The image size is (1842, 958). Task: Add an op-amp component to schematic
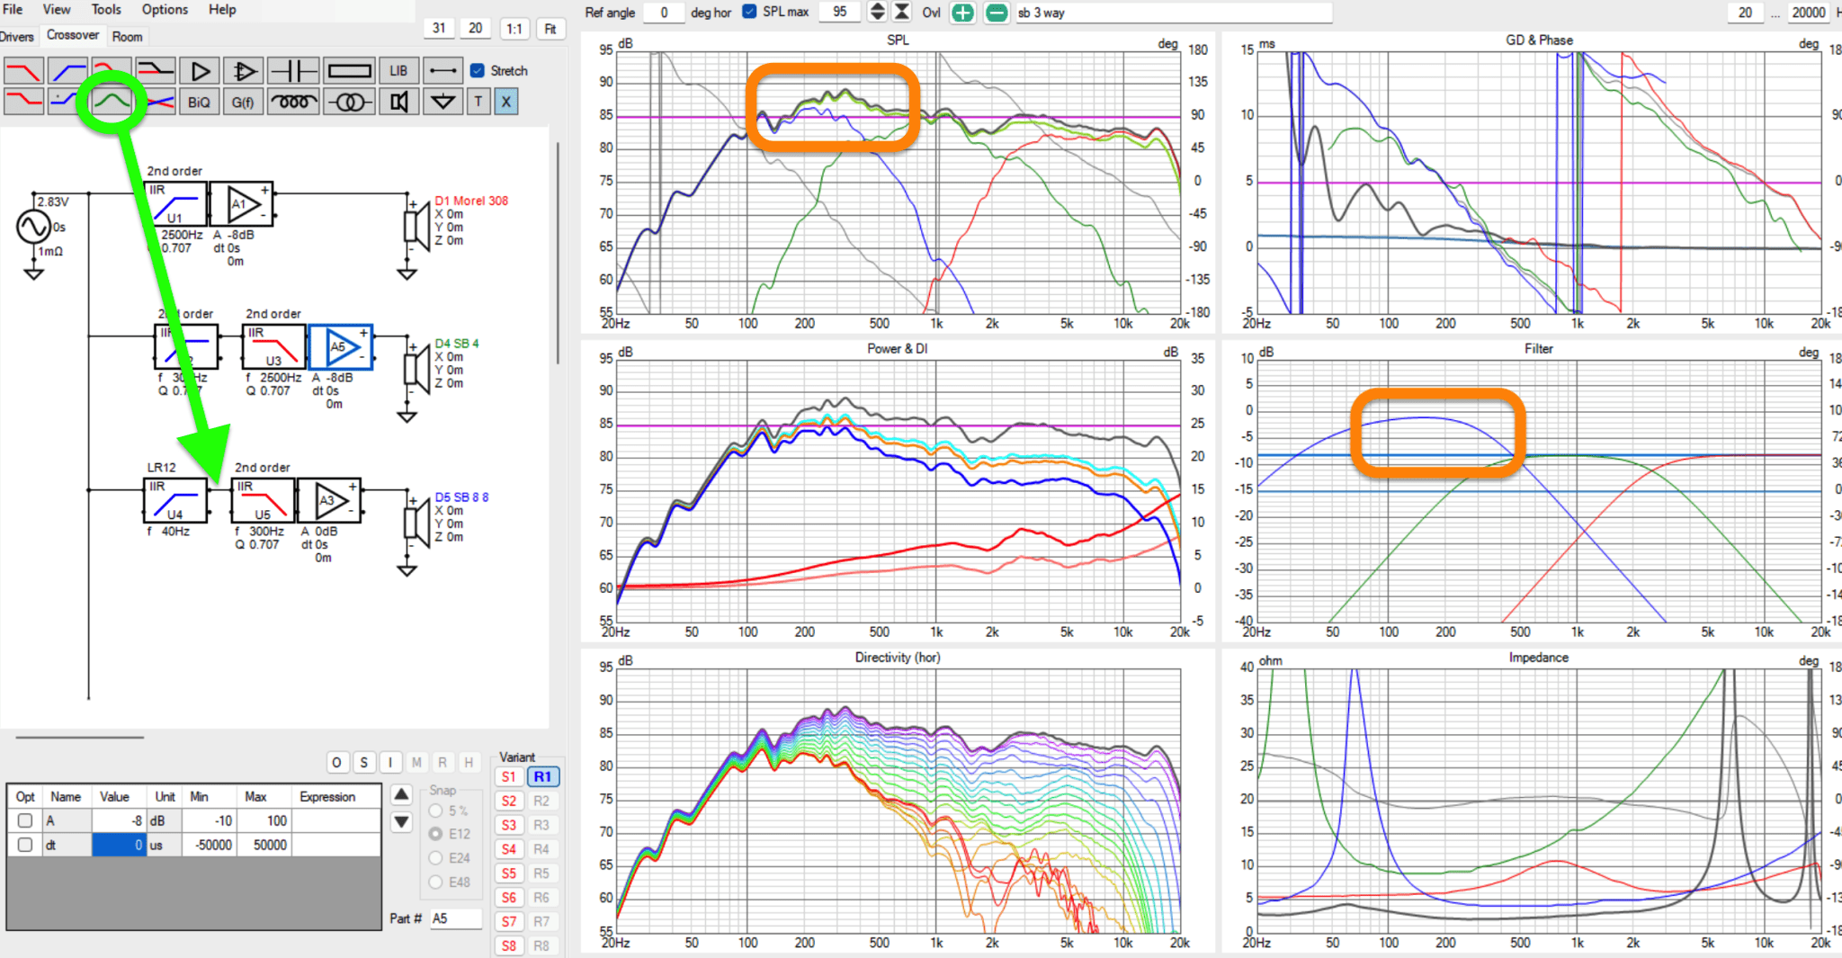(244, 70)
